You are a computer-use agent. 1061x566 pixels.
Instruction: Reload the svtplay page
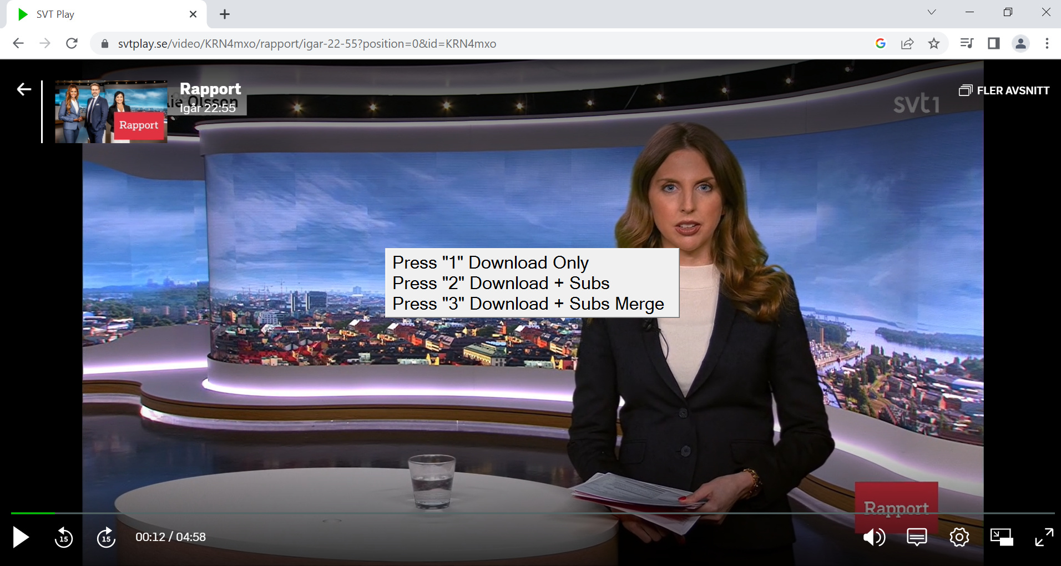click(72, 43)
